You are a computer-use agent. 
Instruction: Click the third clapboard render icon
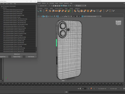pos(58,6)
